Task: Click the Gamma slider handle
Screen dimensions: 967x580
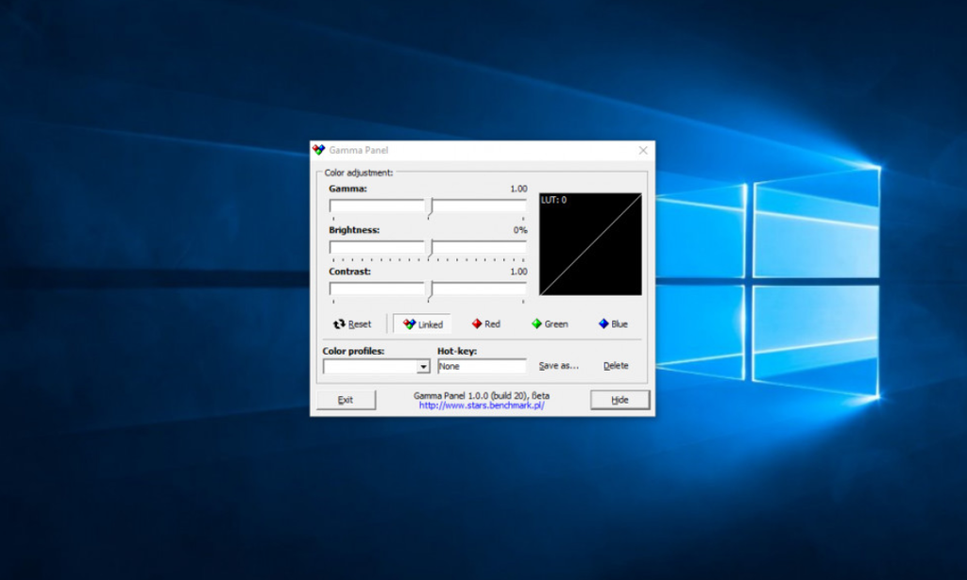Action: point(431,207)
